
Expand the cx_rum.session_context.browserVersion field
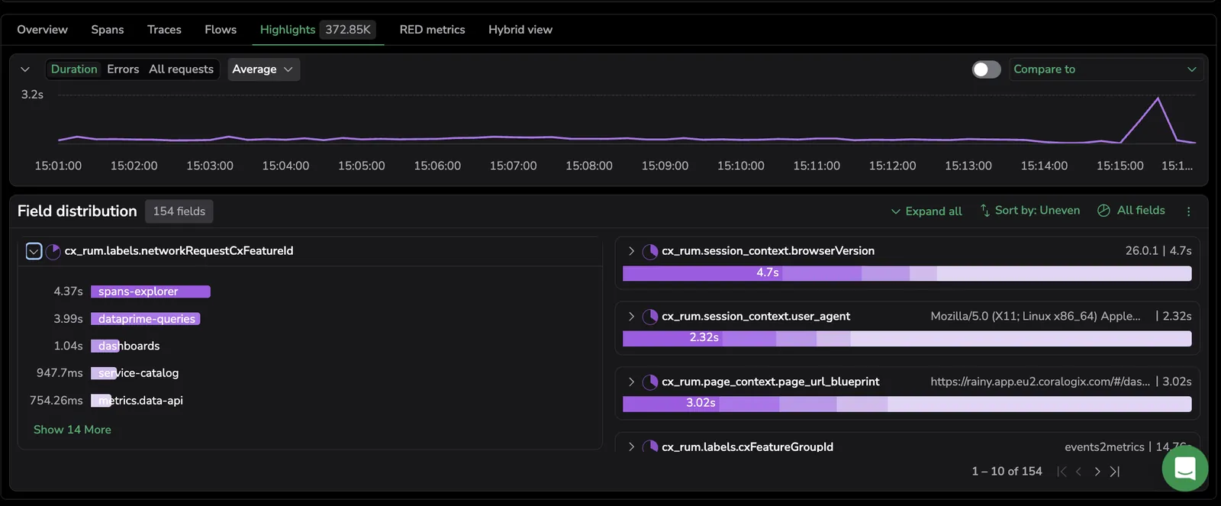point(631,251)
